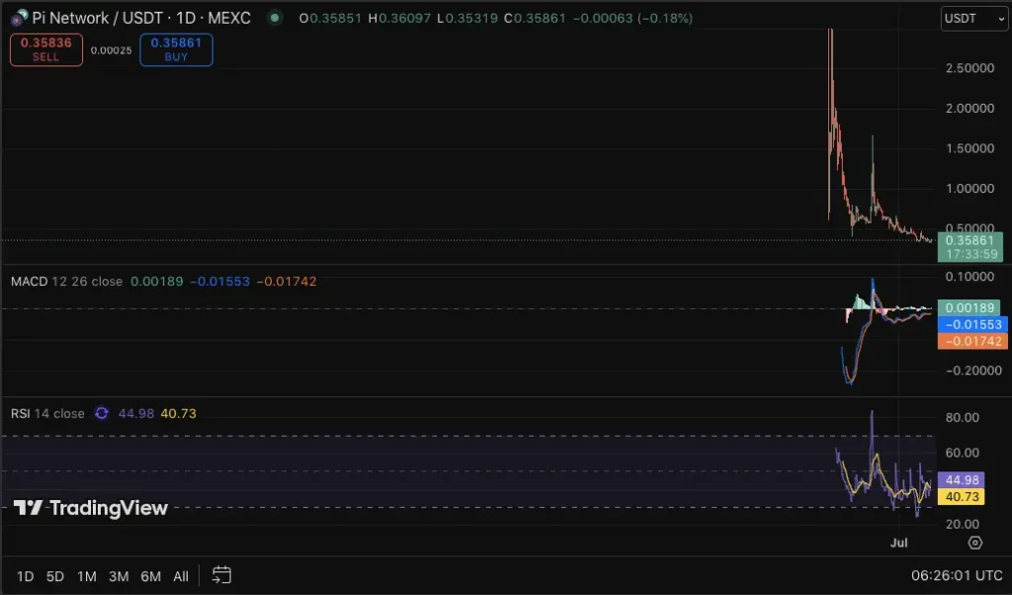The width and height of the screenshot is (1012, 595).
Task: Click the RSI circular arrows icon
Action: (x=101, y=413)
